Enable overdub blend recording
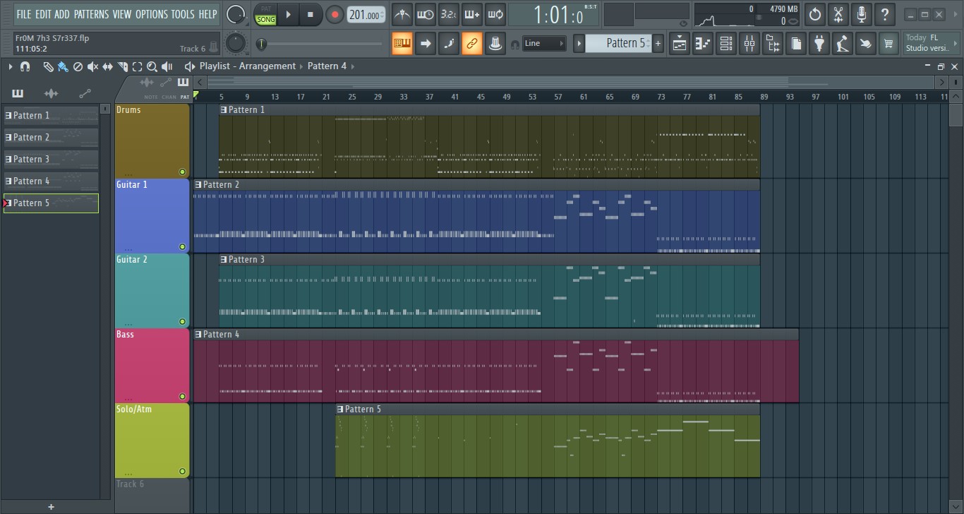The height and width of the screenshot is (514, 964). (472, 14)
